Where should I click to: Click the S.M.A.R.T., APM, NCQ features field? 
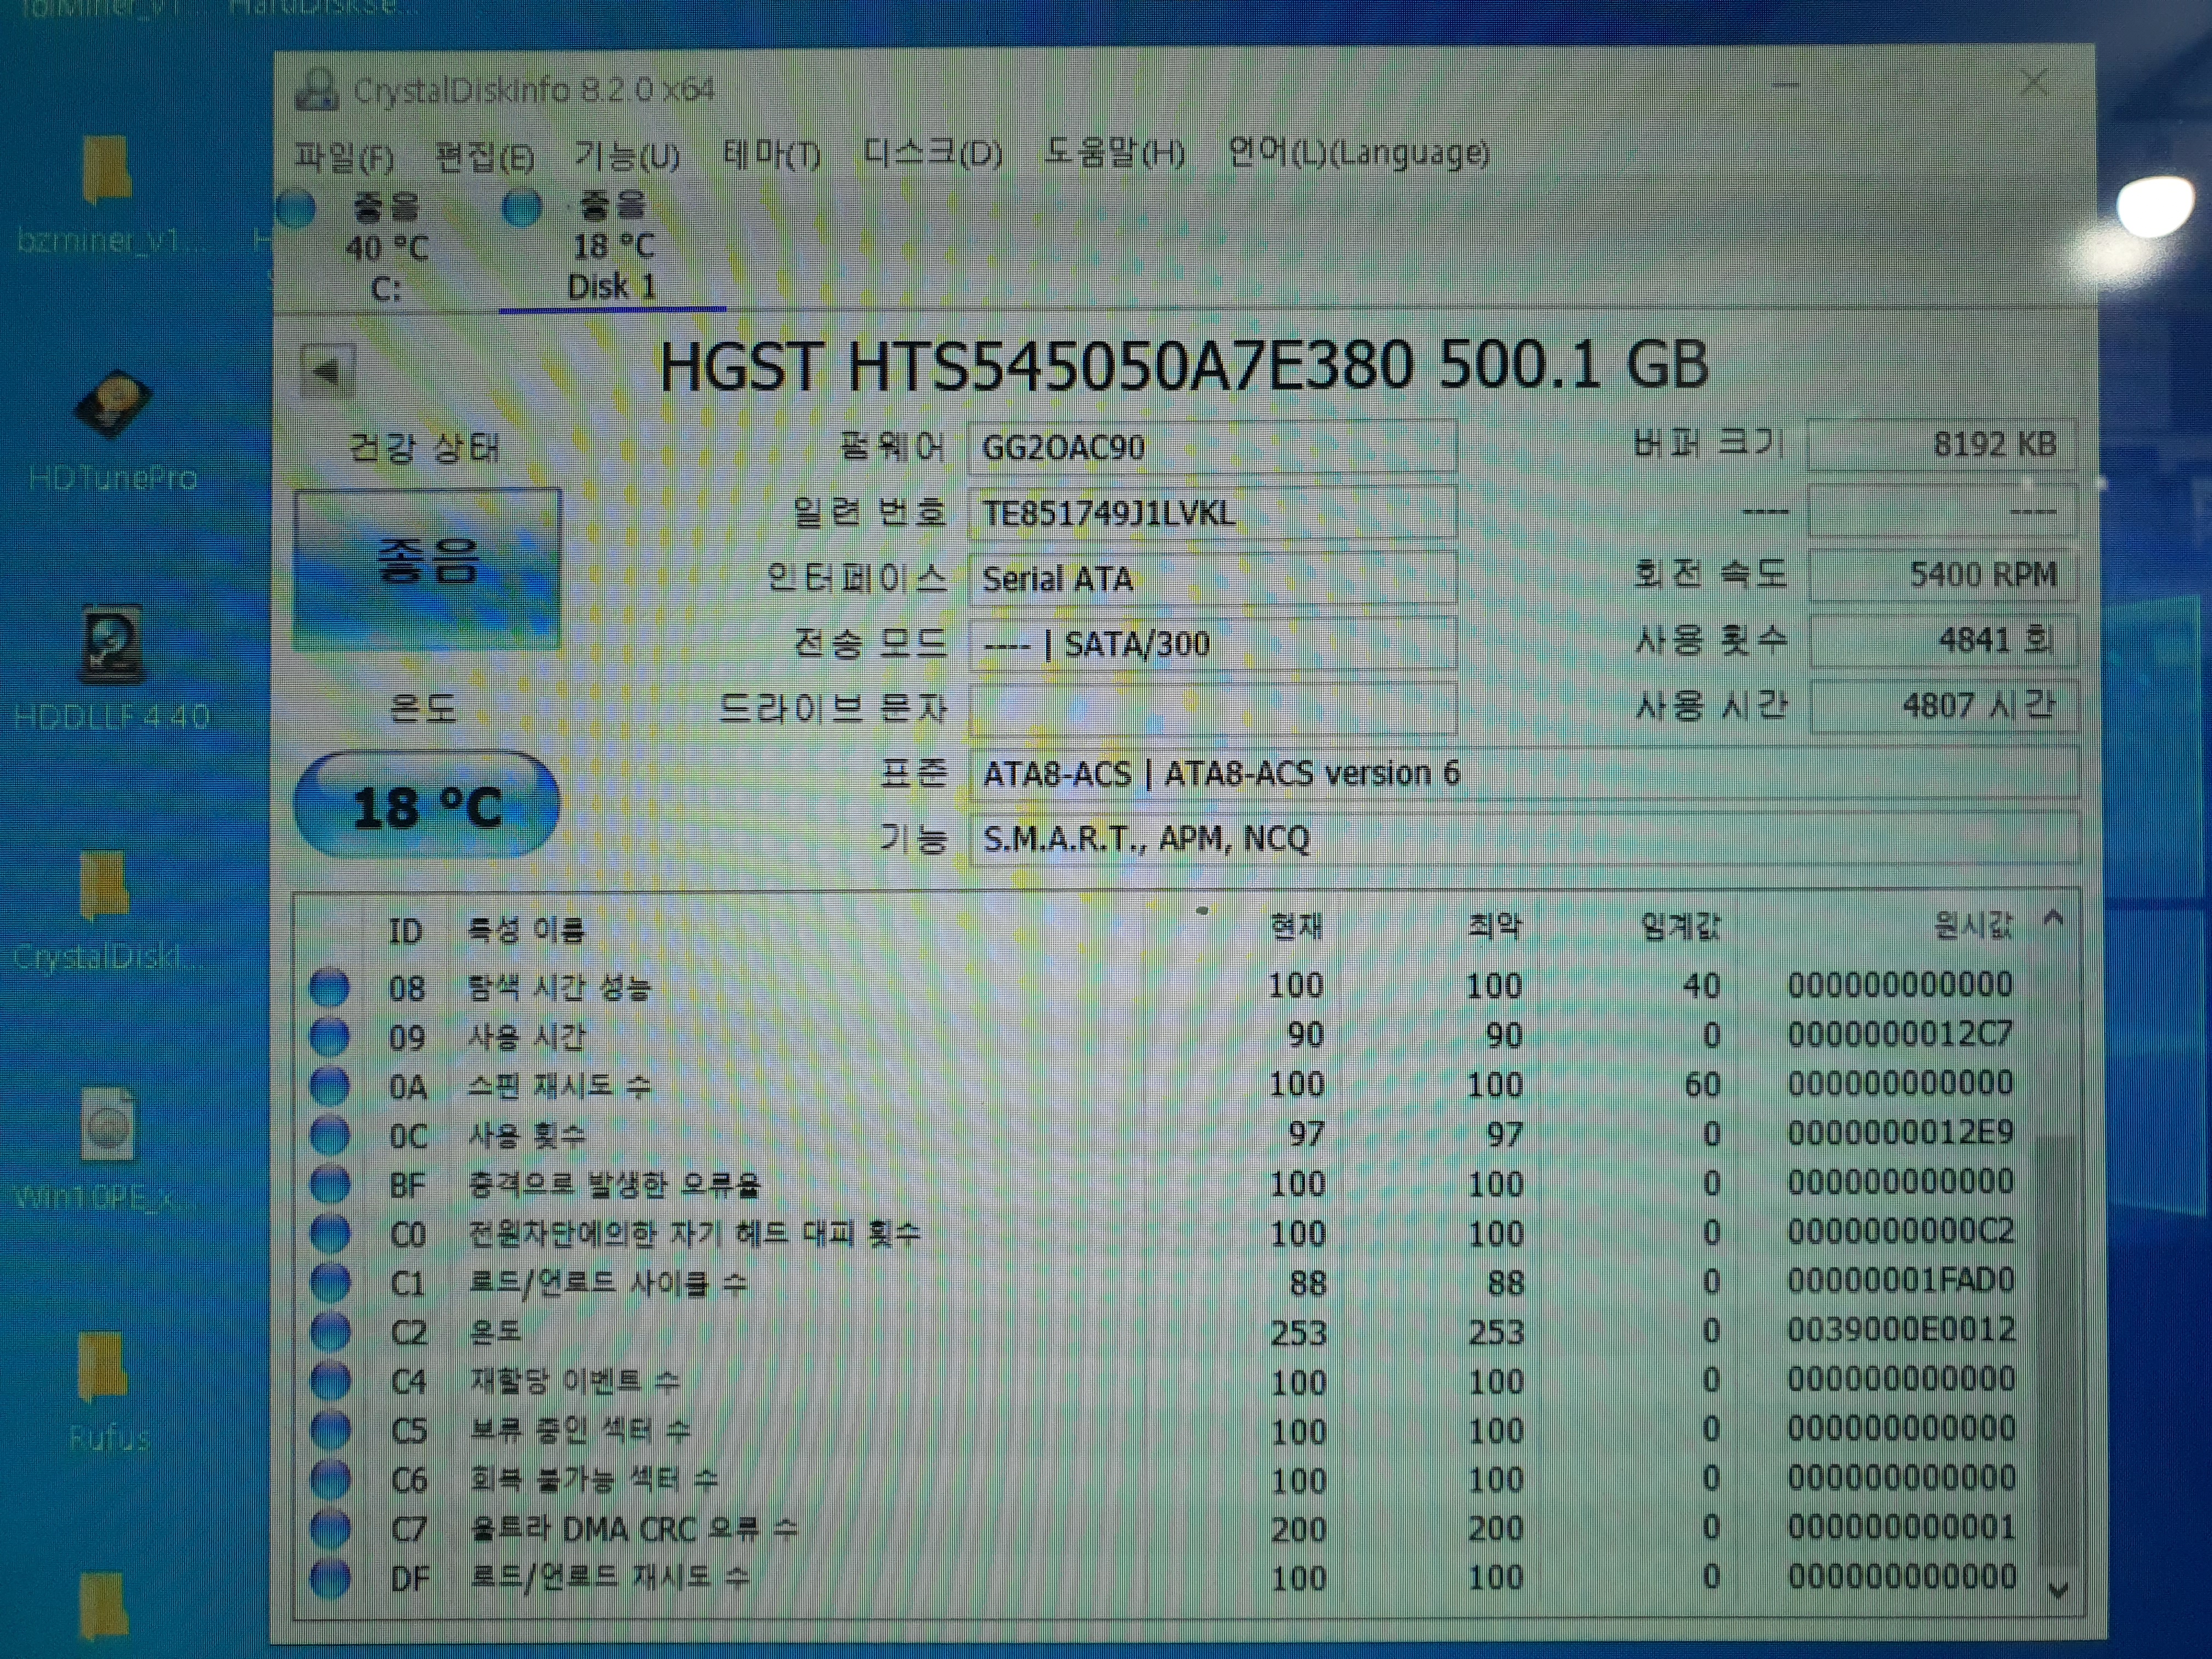coord(1524,838)
